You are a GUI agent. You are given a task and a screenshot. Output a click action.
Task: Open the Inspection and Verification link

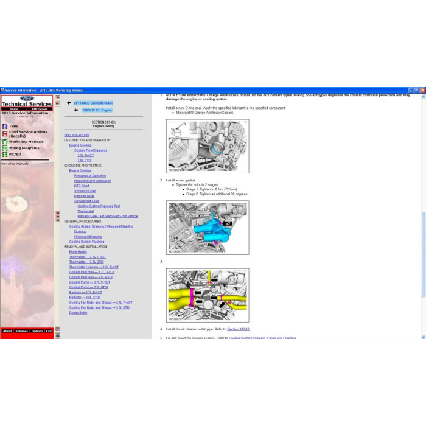click(x=93, y=181)
